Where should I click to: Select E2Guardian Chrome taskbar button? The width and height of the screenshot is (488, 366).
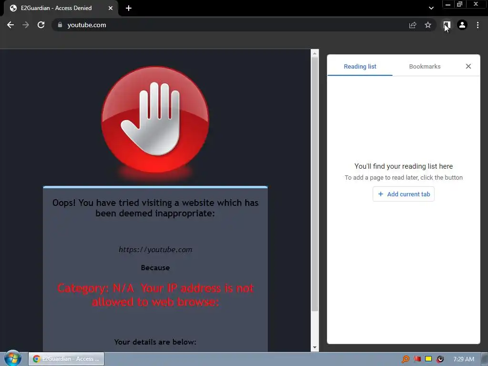click(66, 359)
